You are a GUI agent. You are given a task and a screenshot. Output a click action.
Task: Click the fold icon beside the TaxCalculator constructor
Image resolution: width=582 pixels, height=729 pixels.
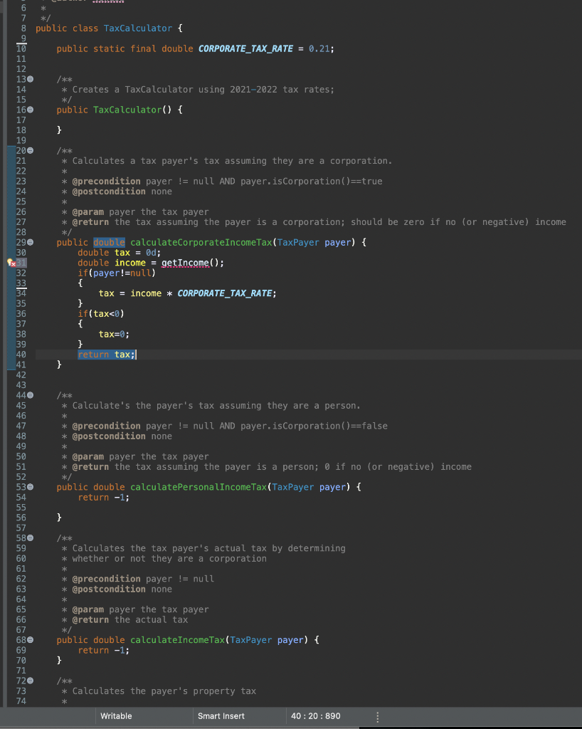pyautogui.click(x=29, y=110)
